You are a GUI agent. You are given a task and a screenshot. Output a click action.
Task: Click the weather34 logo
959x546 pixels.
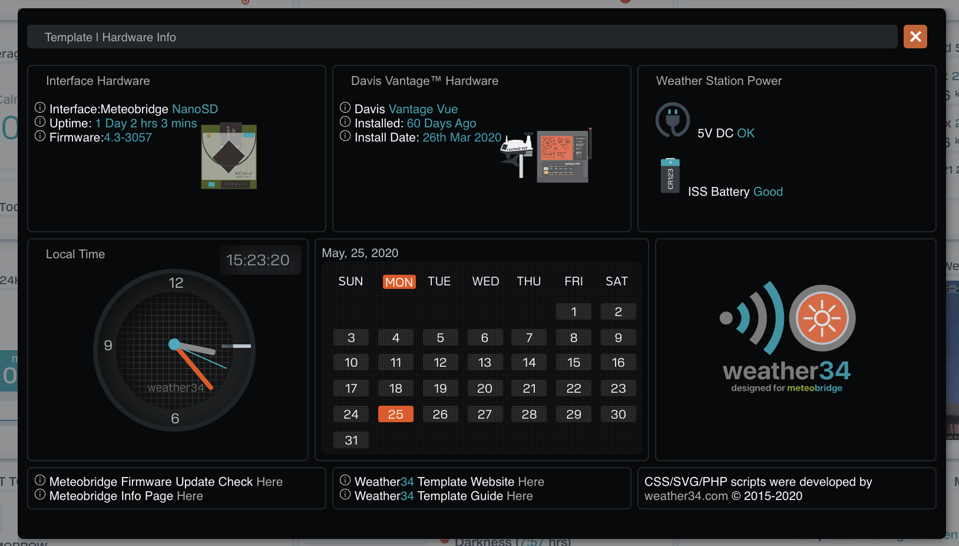787,337
